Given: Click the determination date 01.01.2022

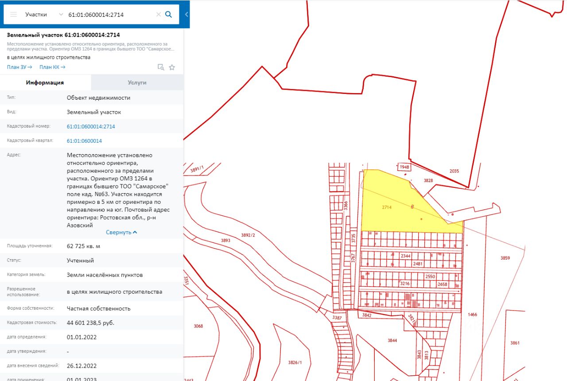Looking at the screenshot, I should click(x=82, y=337).
